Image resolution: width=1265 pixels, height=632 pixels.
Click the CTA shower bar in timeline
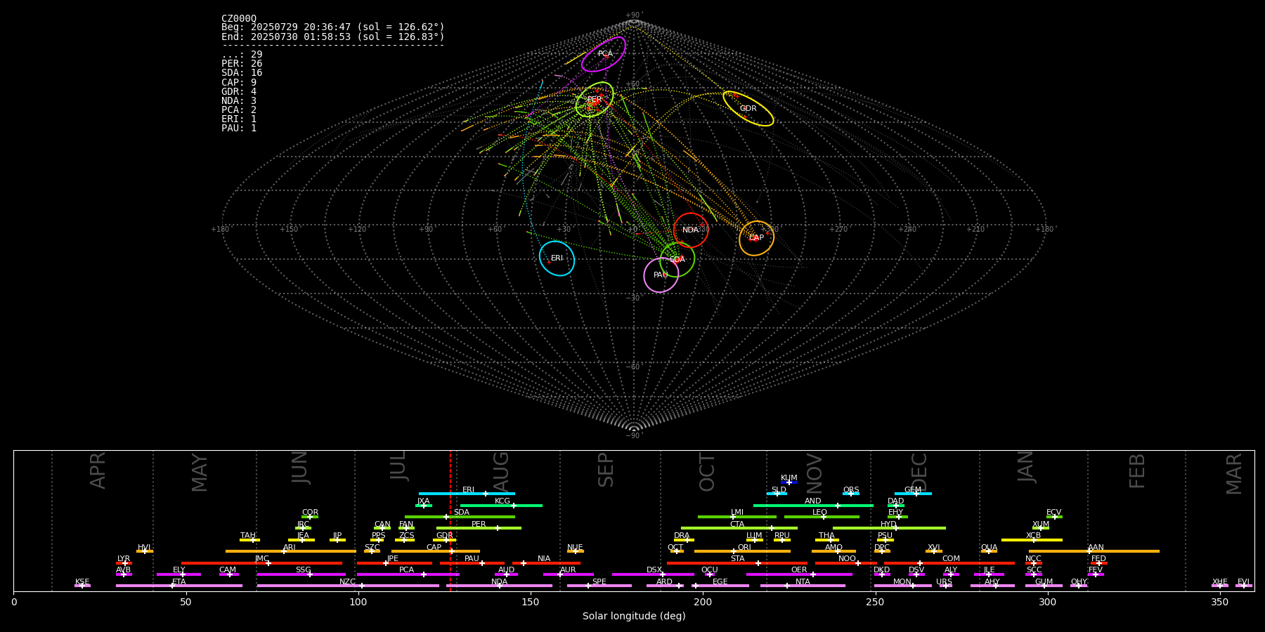pos(739,528)
